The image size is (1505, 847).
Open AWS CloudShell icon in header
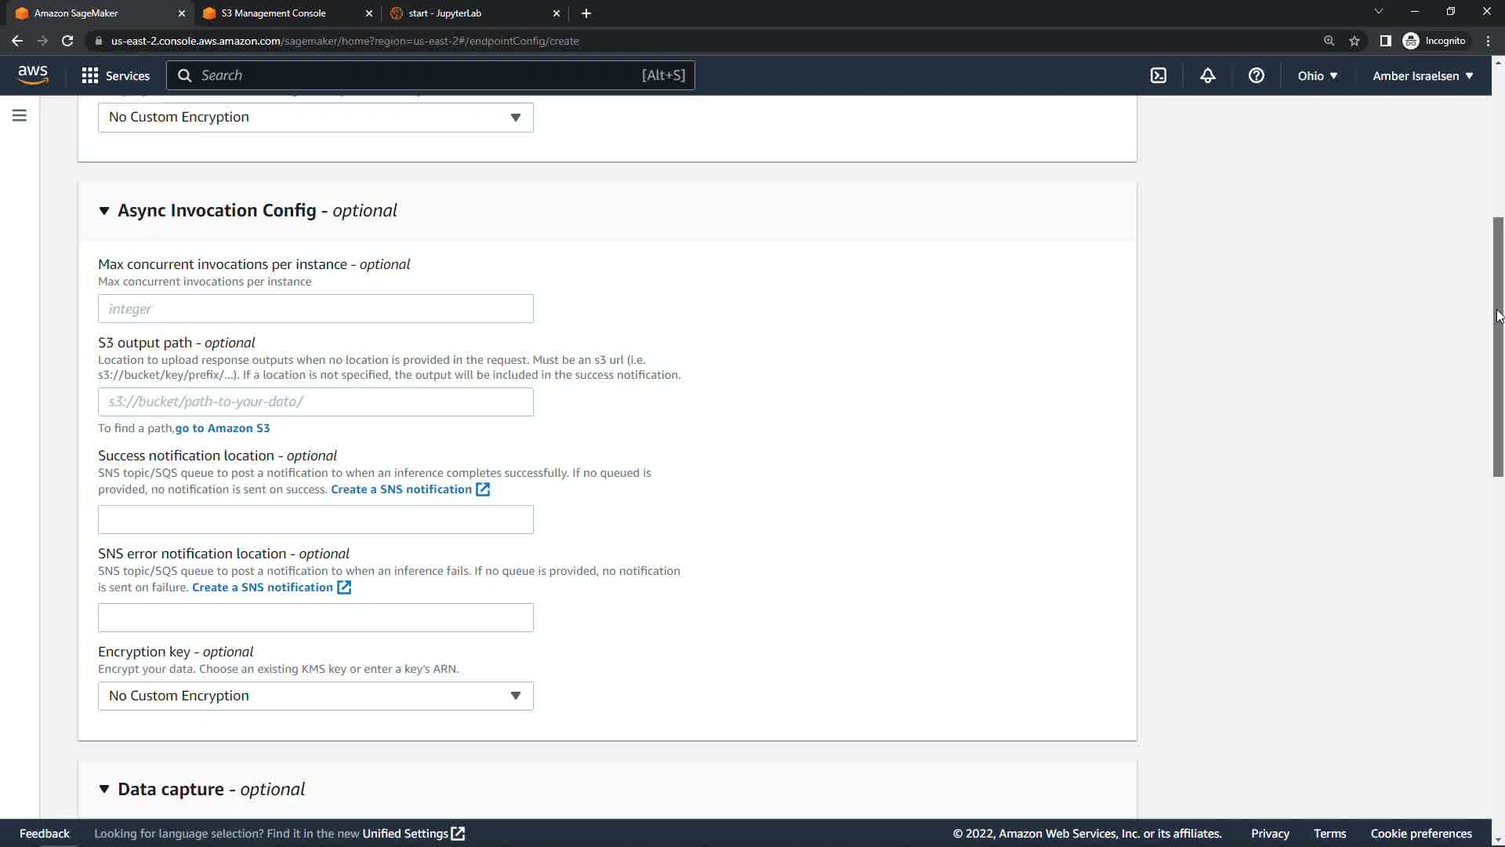[x=1159, y=75]
